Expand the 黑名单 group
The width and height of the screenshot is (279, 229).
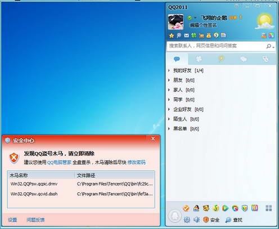click(x=183, y=129)
